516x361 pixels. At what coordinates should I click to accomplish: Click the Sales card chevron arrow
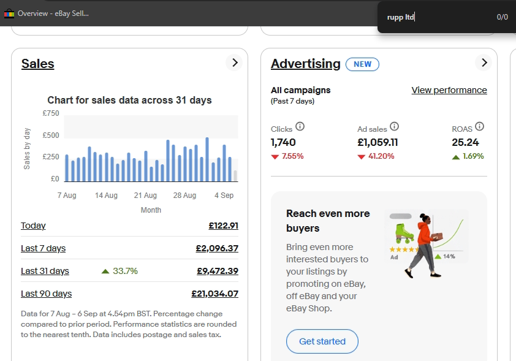pos(234,63)
